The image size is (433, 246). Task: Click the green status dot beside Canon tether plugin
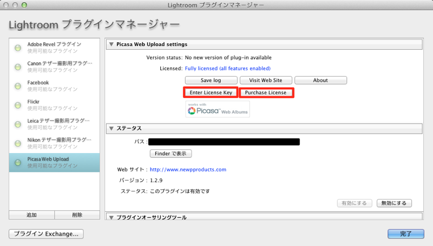[18, 67]
